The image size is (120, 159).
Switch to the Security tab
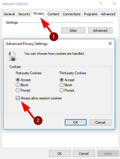[24, 14]
